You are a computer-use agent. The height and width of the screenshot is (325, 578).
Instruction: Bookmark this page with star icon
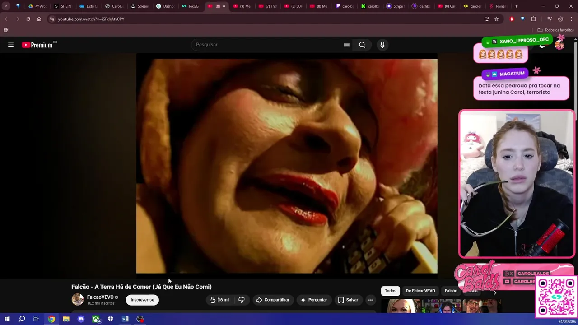[x=497, y=19]
